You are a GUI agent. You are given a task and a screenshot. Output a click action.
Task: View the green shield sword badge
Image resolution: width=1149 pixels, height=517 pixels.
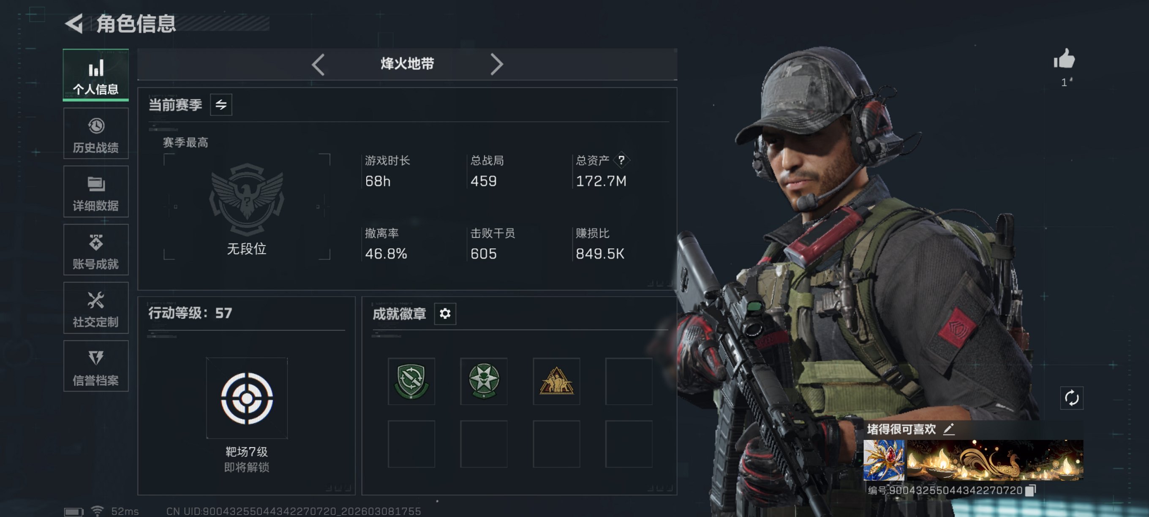(x=411, y=381)
